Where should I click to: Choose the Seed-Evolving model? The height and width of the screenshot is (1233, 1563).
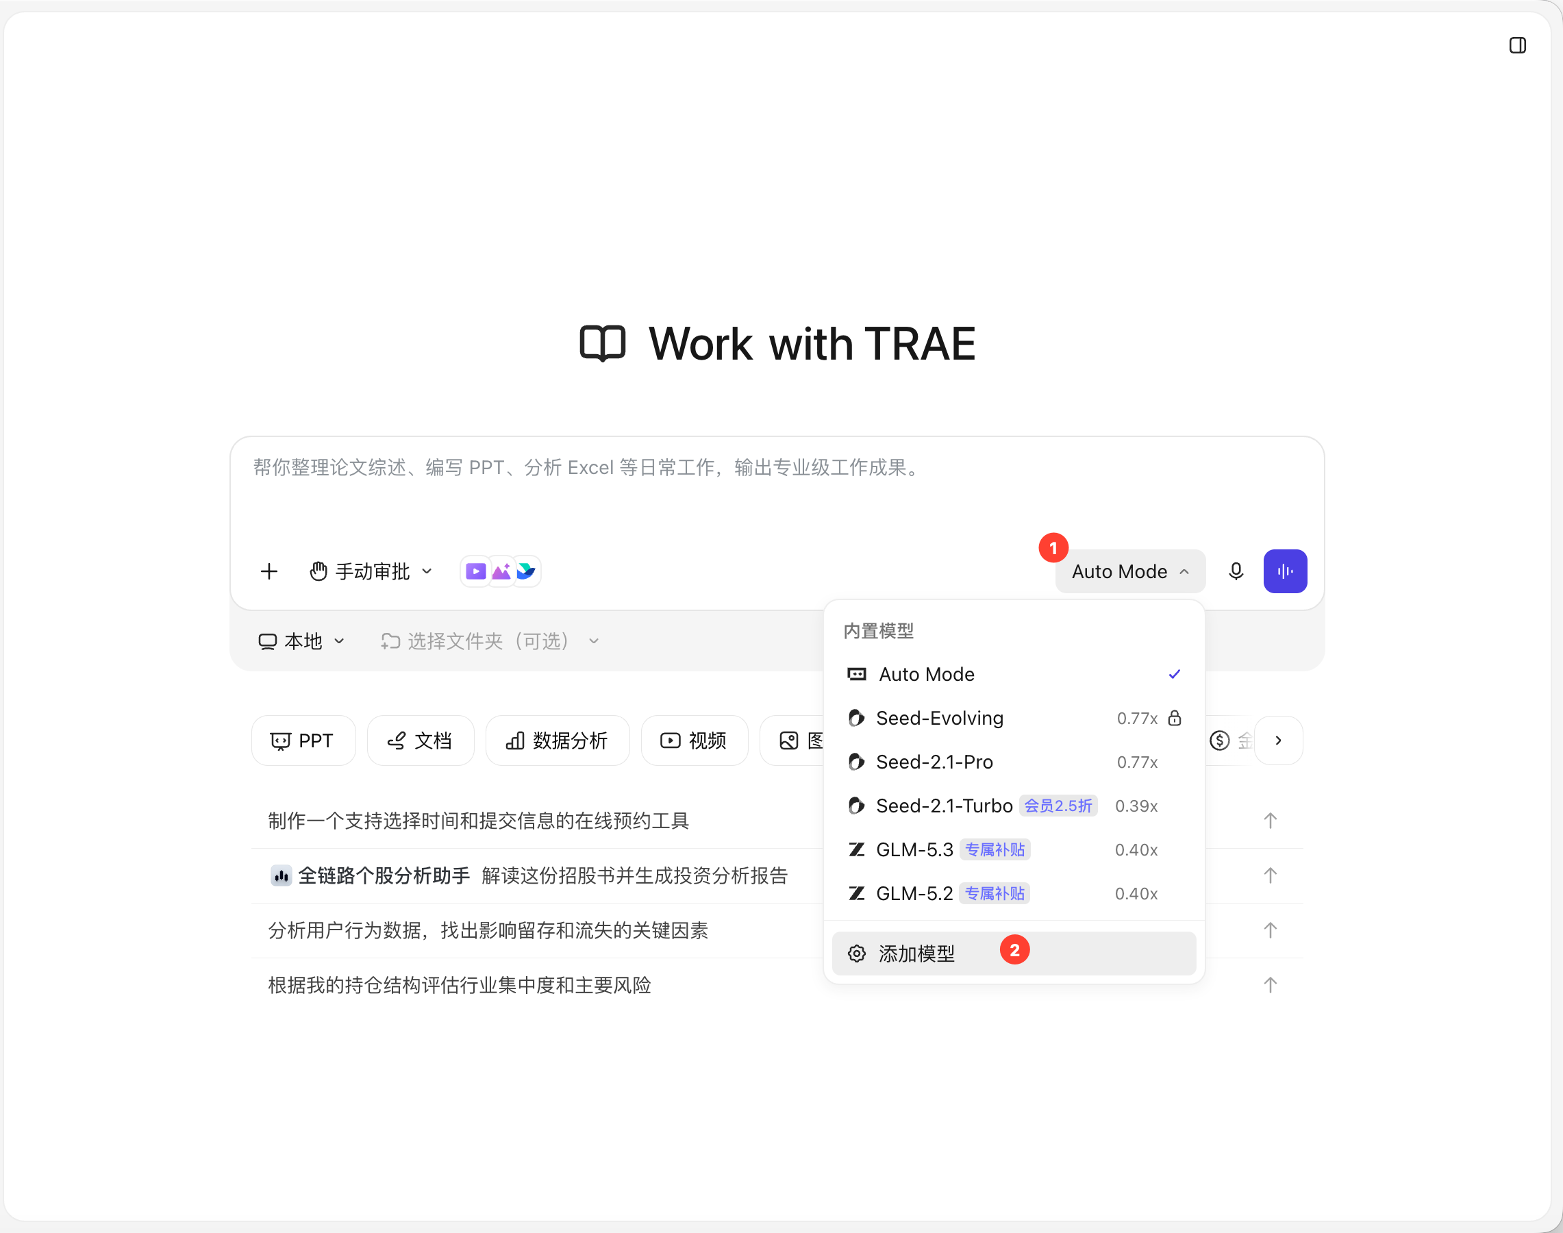click(1014, 719)
